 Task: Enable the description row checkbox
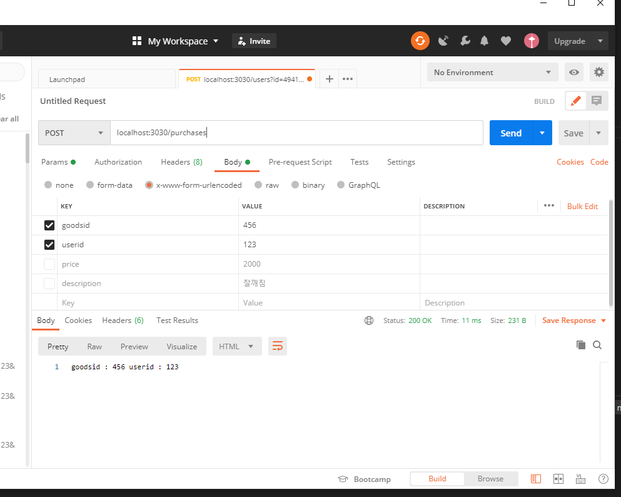(x=49, y=284)
